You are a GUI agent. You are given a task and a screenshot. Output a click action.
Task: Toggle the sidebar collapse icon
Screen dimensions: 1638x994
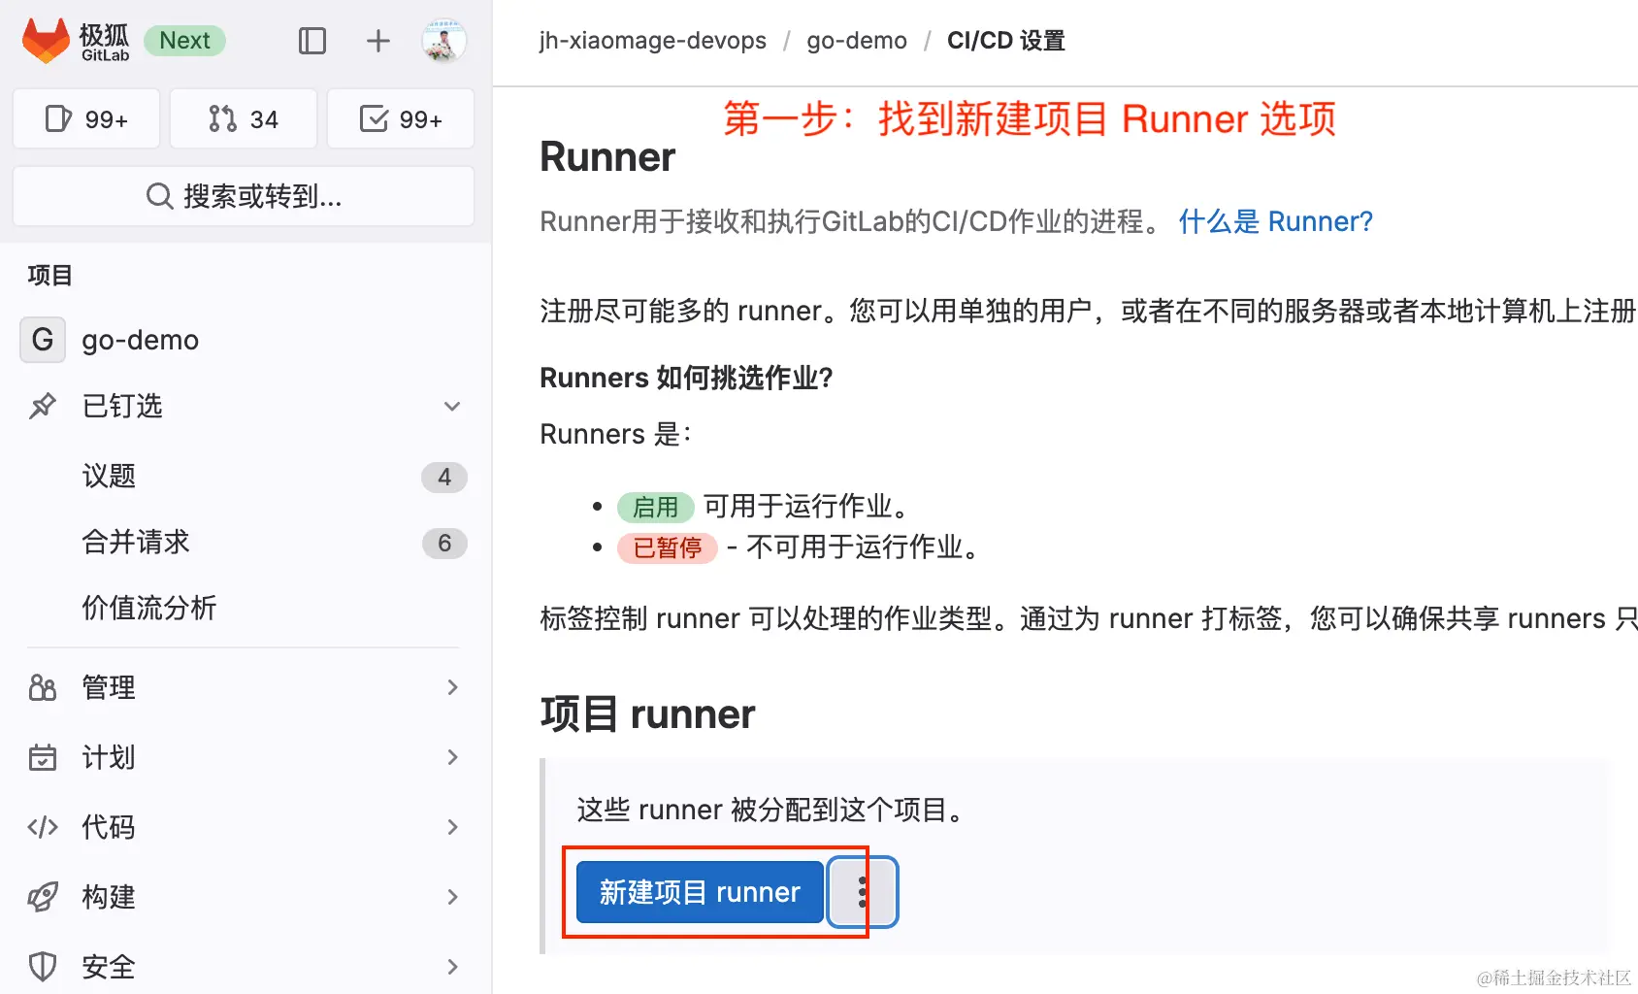pyautogui.click(x=311, y=41)
